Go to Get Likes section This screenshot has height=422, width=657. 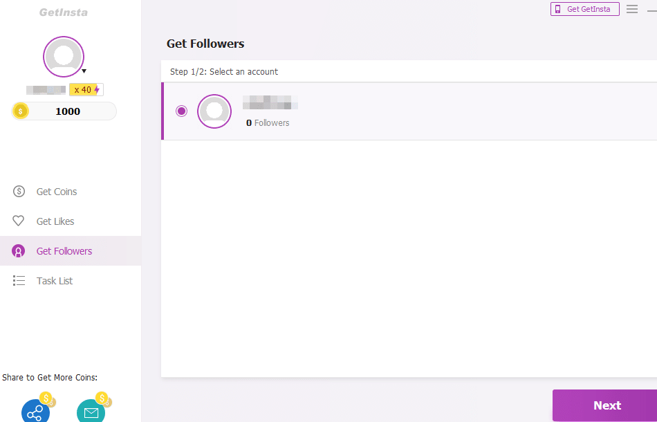pyautogui.click(x=43, y=221)
